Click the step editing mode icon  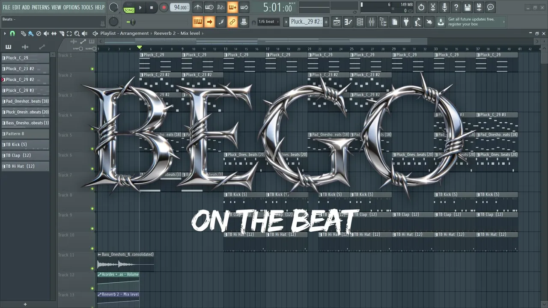[221, 22]
